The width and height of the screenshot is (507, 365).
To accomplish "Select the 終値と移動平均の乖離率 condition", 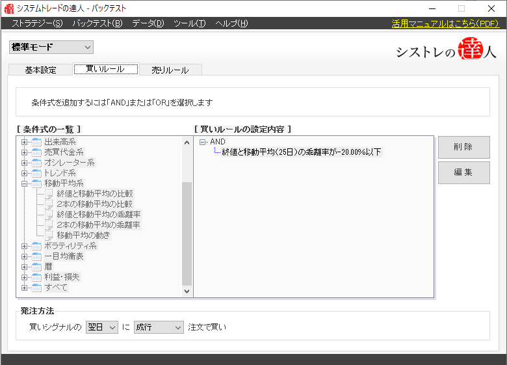I will coord(99,215).
